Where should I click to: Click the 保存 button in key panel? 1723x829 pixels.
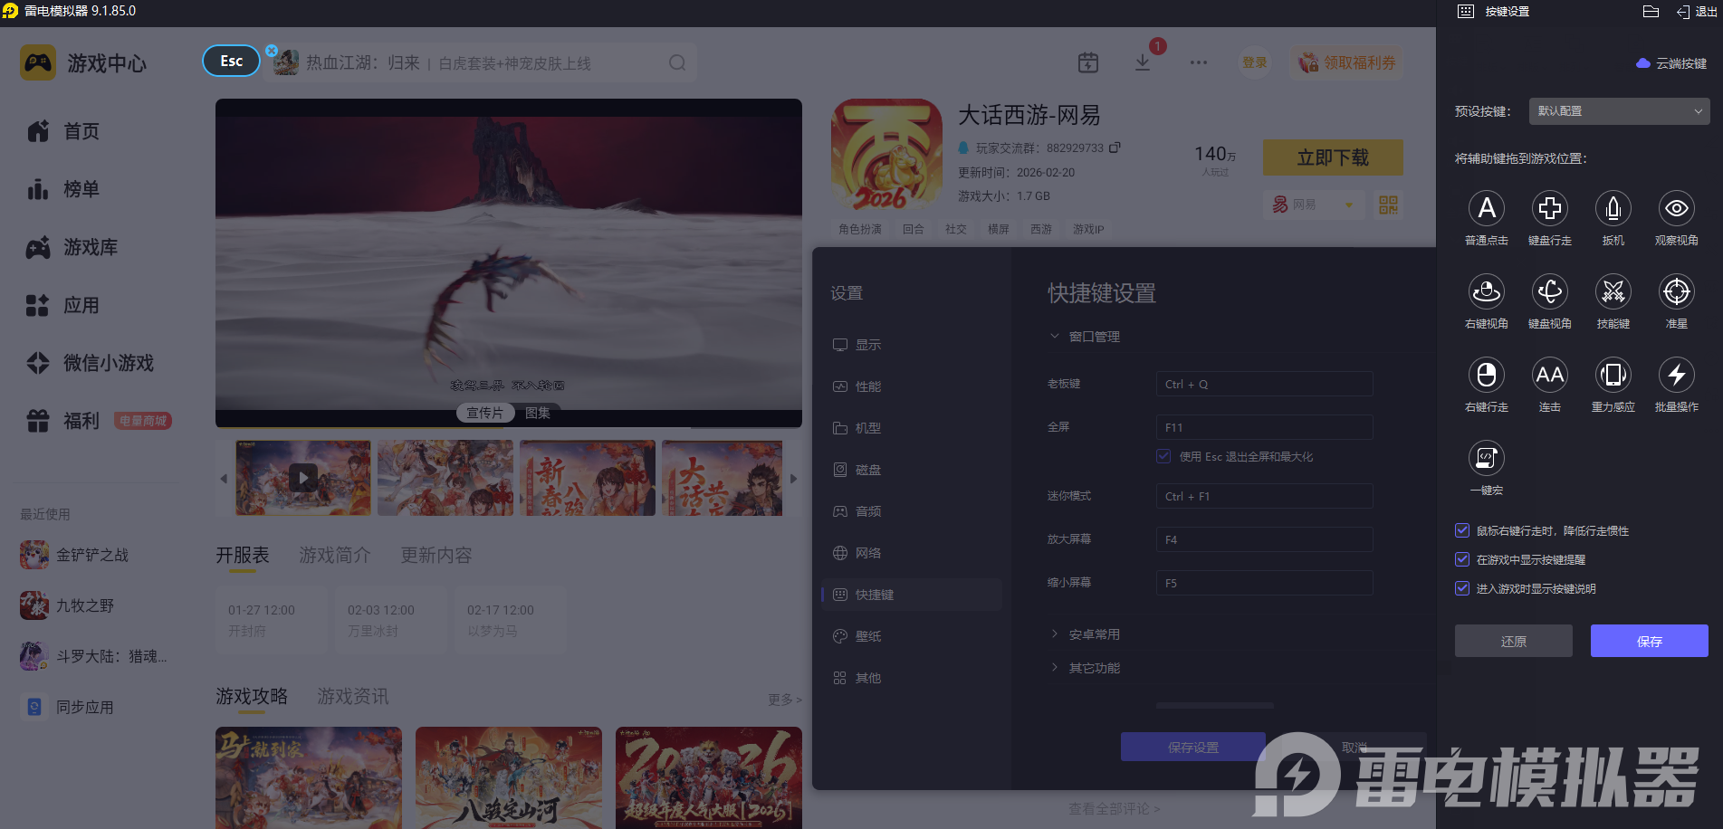tap(1649, 641)
